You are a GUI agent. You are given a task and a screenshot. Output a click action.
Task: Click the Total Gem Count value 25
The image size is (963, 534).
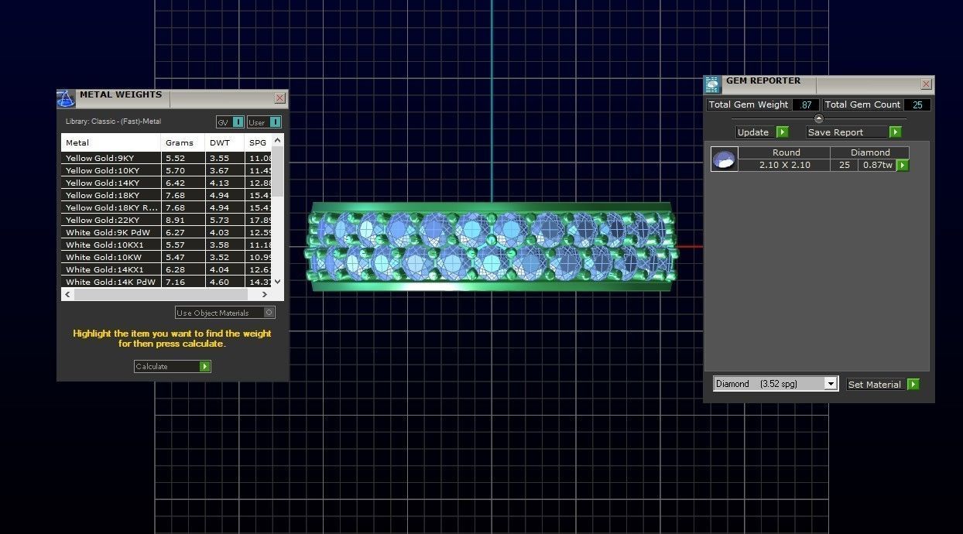917,105
